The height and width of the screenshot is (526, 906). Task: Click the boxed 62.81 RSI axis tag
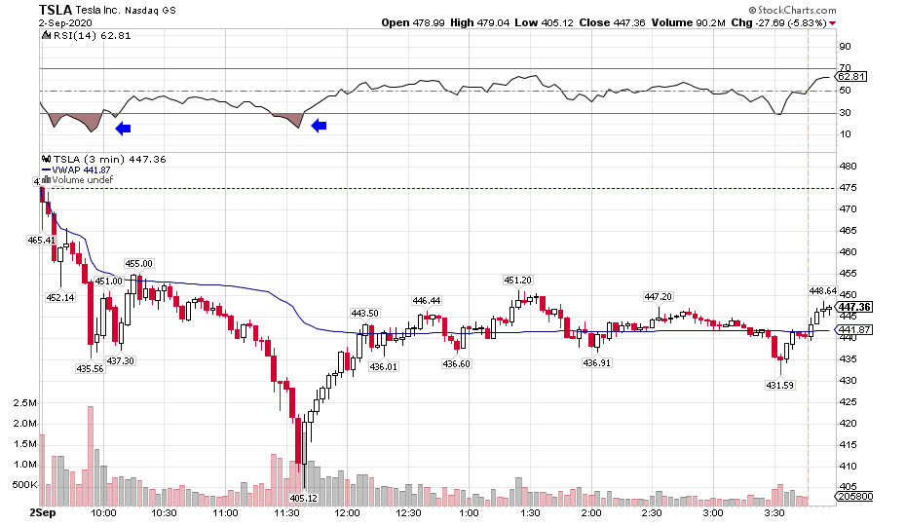pos(851,76)
